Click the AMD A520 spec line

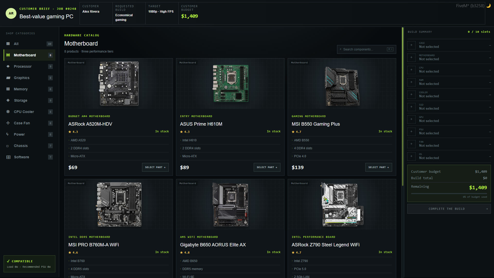[119, 140]
